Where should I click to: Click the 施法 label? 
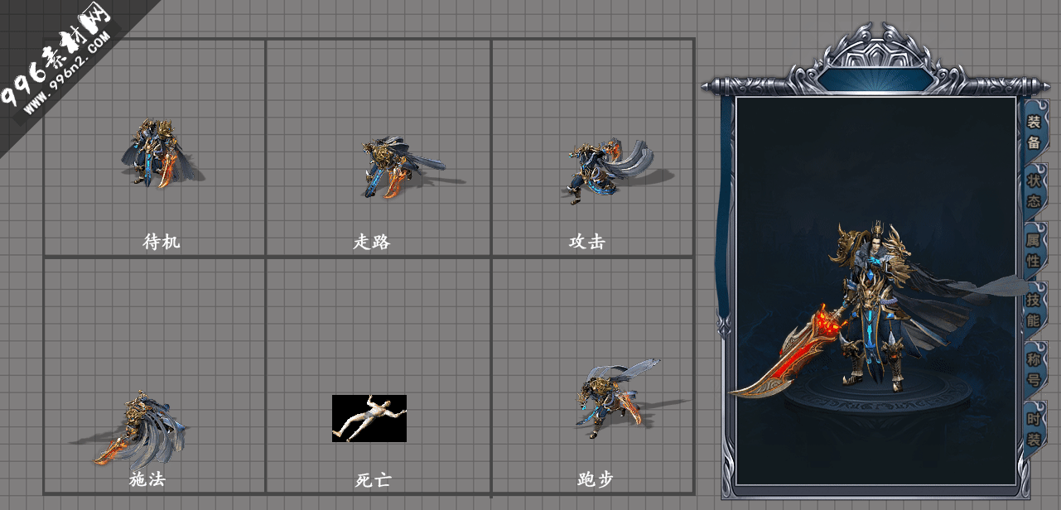click(x=147, y=479)
